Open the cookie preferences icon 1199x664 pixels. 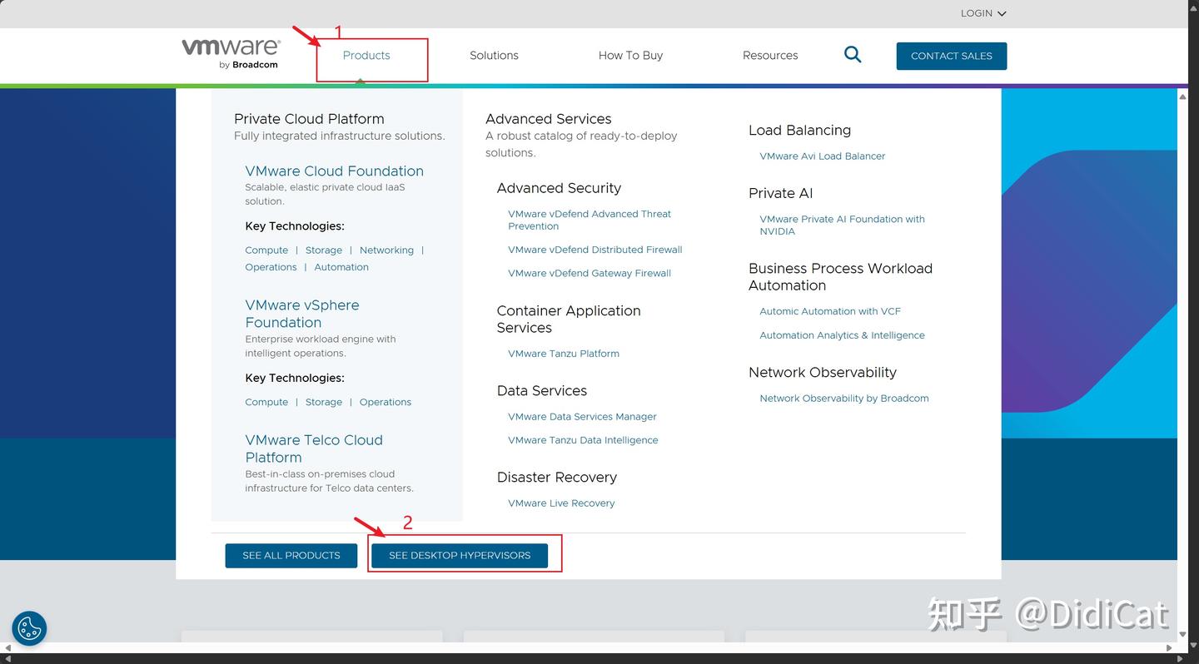[x=29, y=628]
